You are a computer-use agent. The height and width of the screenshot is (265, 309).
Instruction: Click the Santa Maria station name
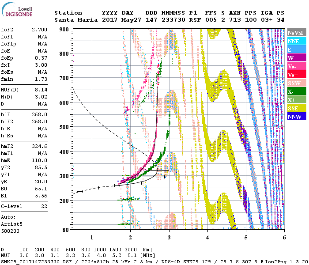tap(76, 20)
